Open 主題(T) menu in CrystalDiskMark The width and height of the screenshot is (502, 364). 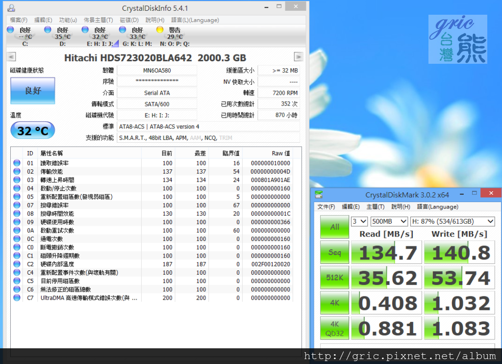coord(376,207)
